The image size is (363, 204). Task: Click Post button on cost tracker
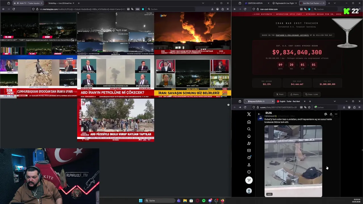click(x=280, y=94)
